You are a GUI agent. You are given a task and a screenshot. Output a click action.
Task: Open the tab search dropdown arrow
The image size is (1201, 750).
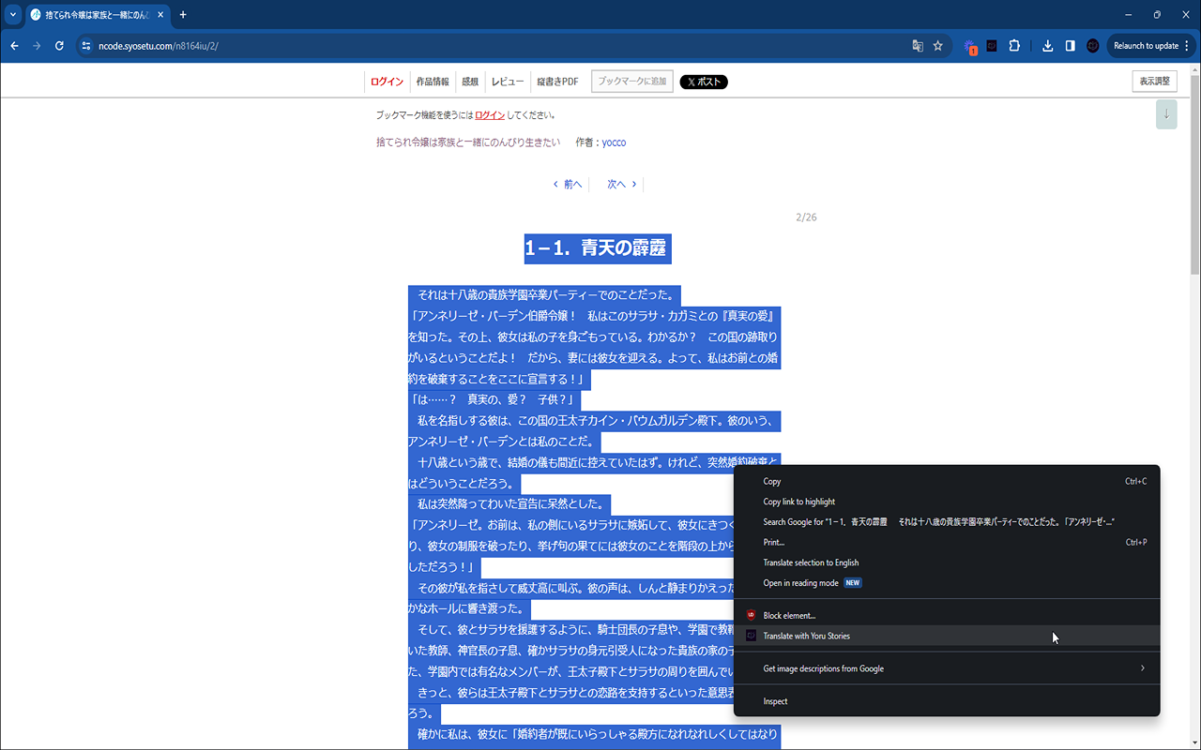[x=13, y=15]
